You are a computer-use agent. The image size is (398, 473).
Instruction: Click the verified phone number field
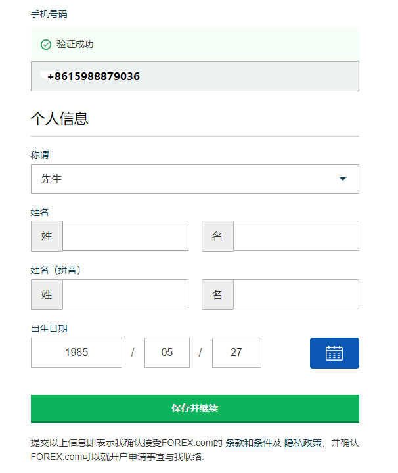tap(194, 76)
